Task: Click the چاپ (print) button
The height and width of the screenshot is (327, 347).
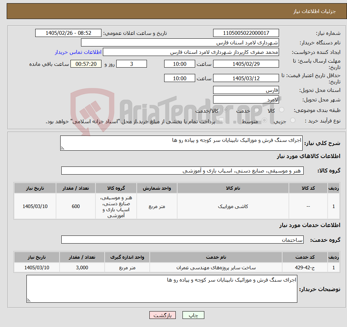Action: 193,315
